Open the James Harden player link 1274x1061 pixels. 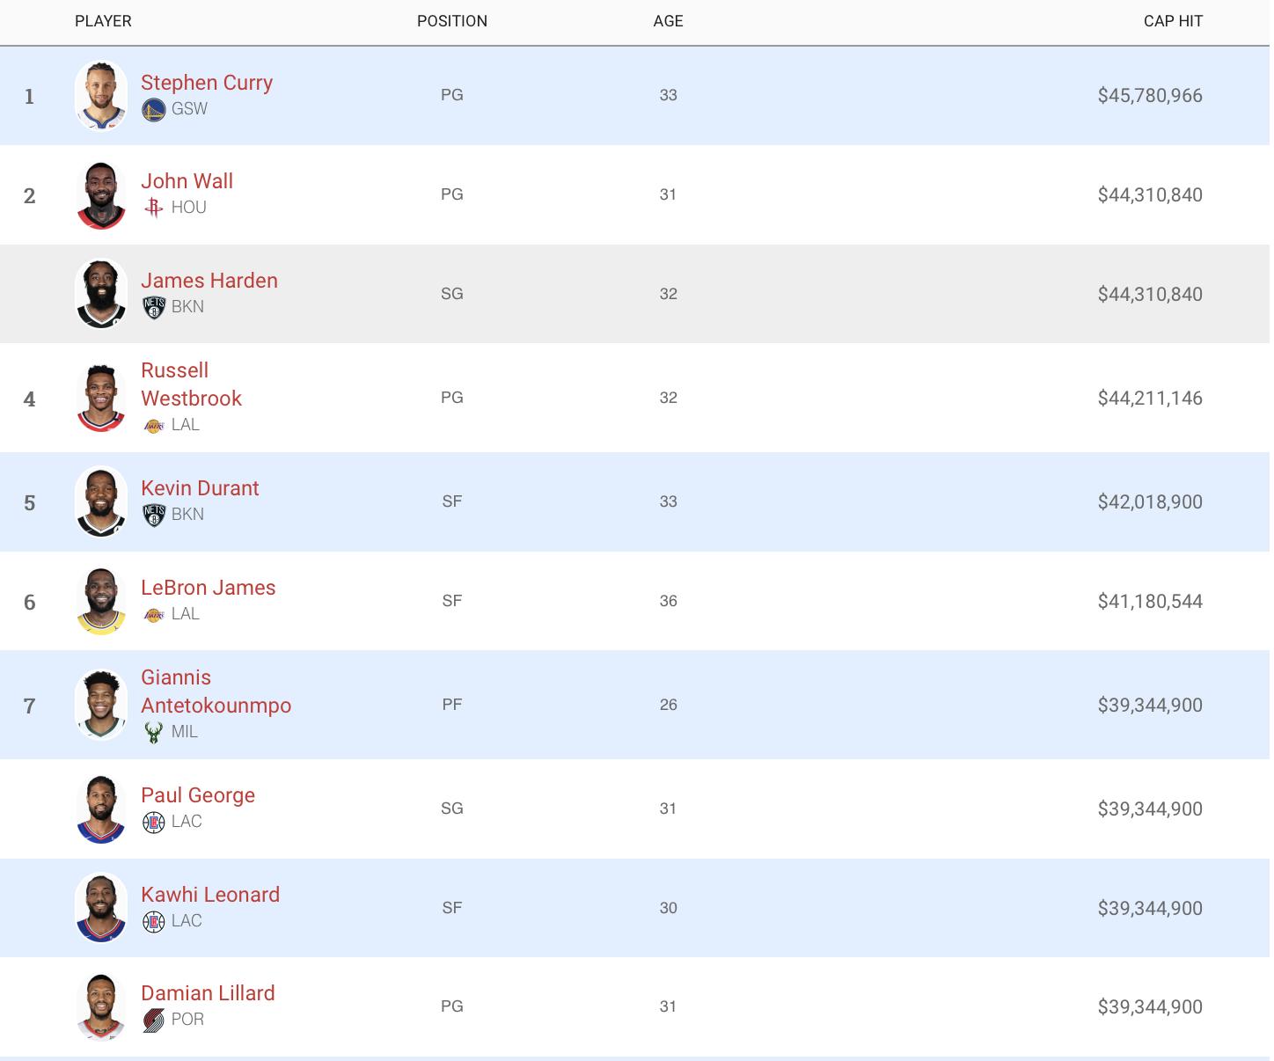pyautogui.click(x=209, y=281)
